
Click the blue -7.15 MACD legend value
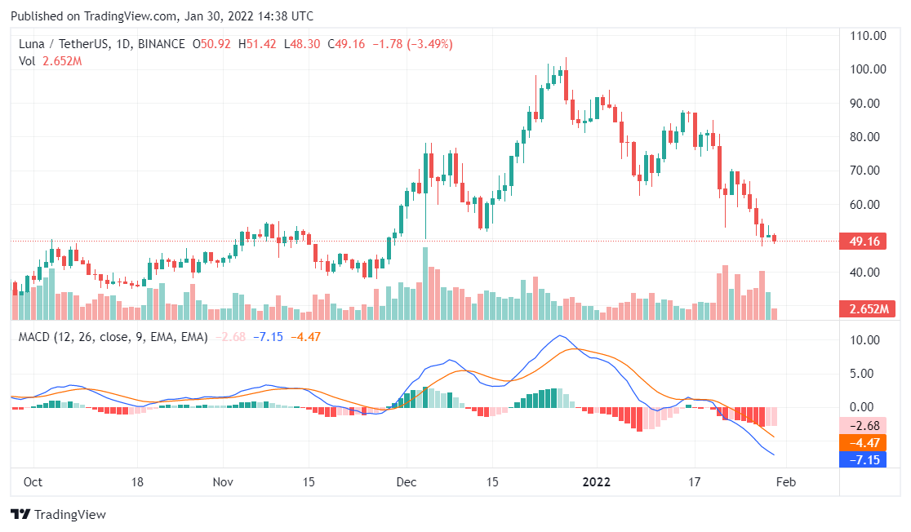268,336
